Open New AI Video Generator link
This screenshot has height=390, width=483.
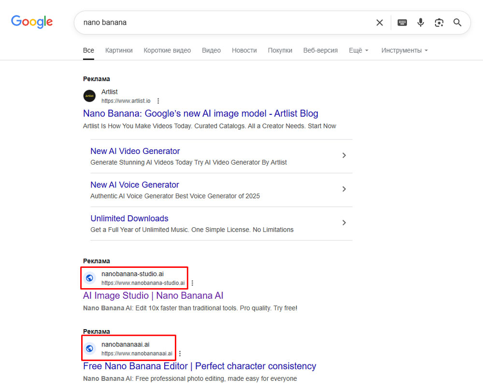click(x=135, y=151)
